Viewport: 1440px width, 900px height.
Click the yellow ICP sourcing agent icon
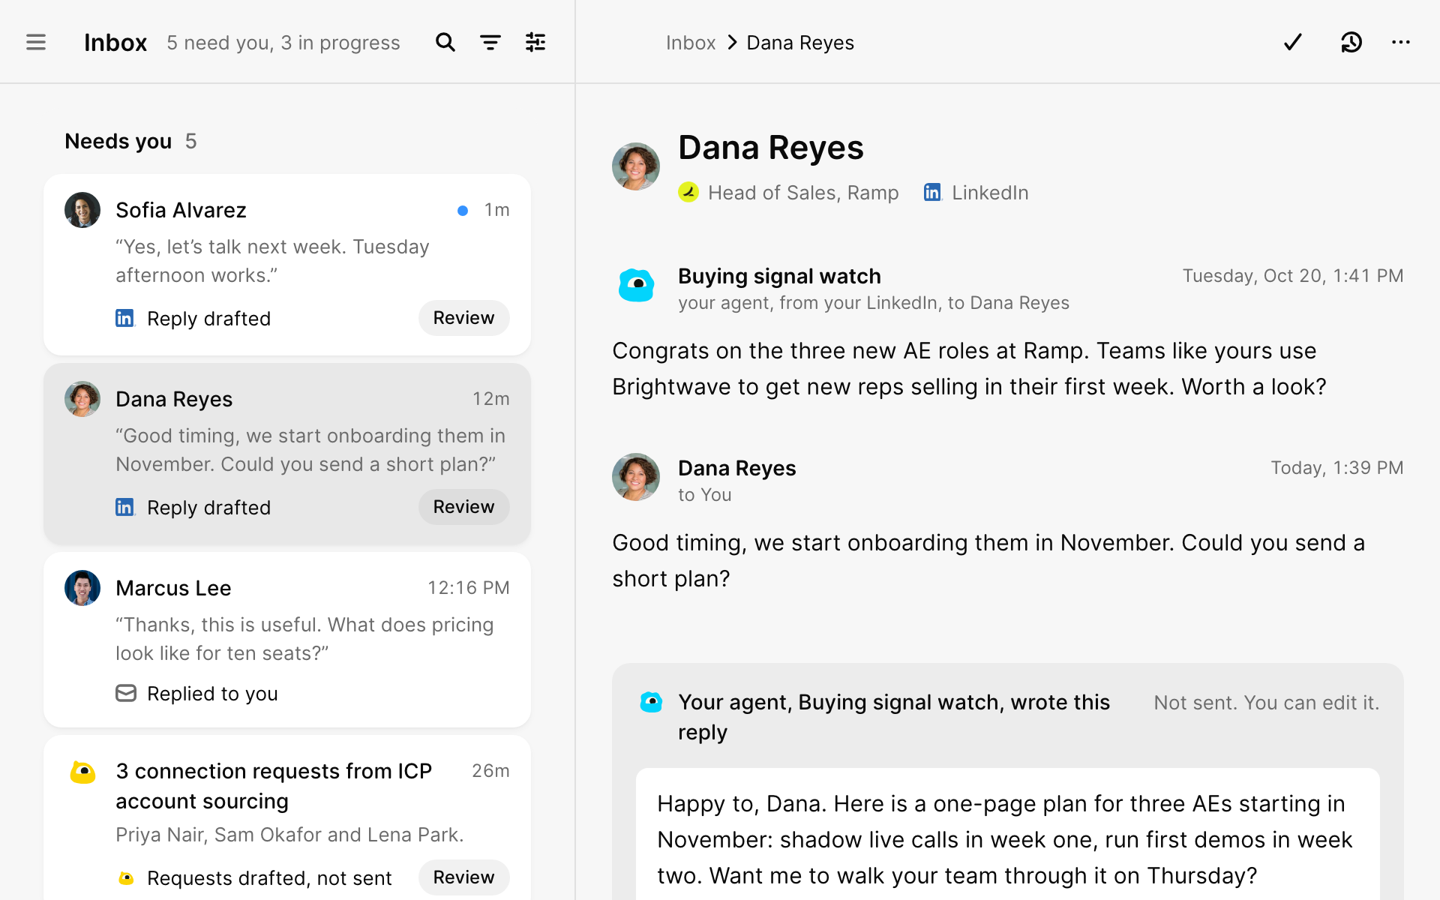(82, 772)
